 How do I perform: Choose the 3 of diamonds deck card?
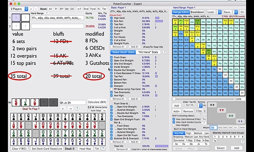tap(94, 142)
